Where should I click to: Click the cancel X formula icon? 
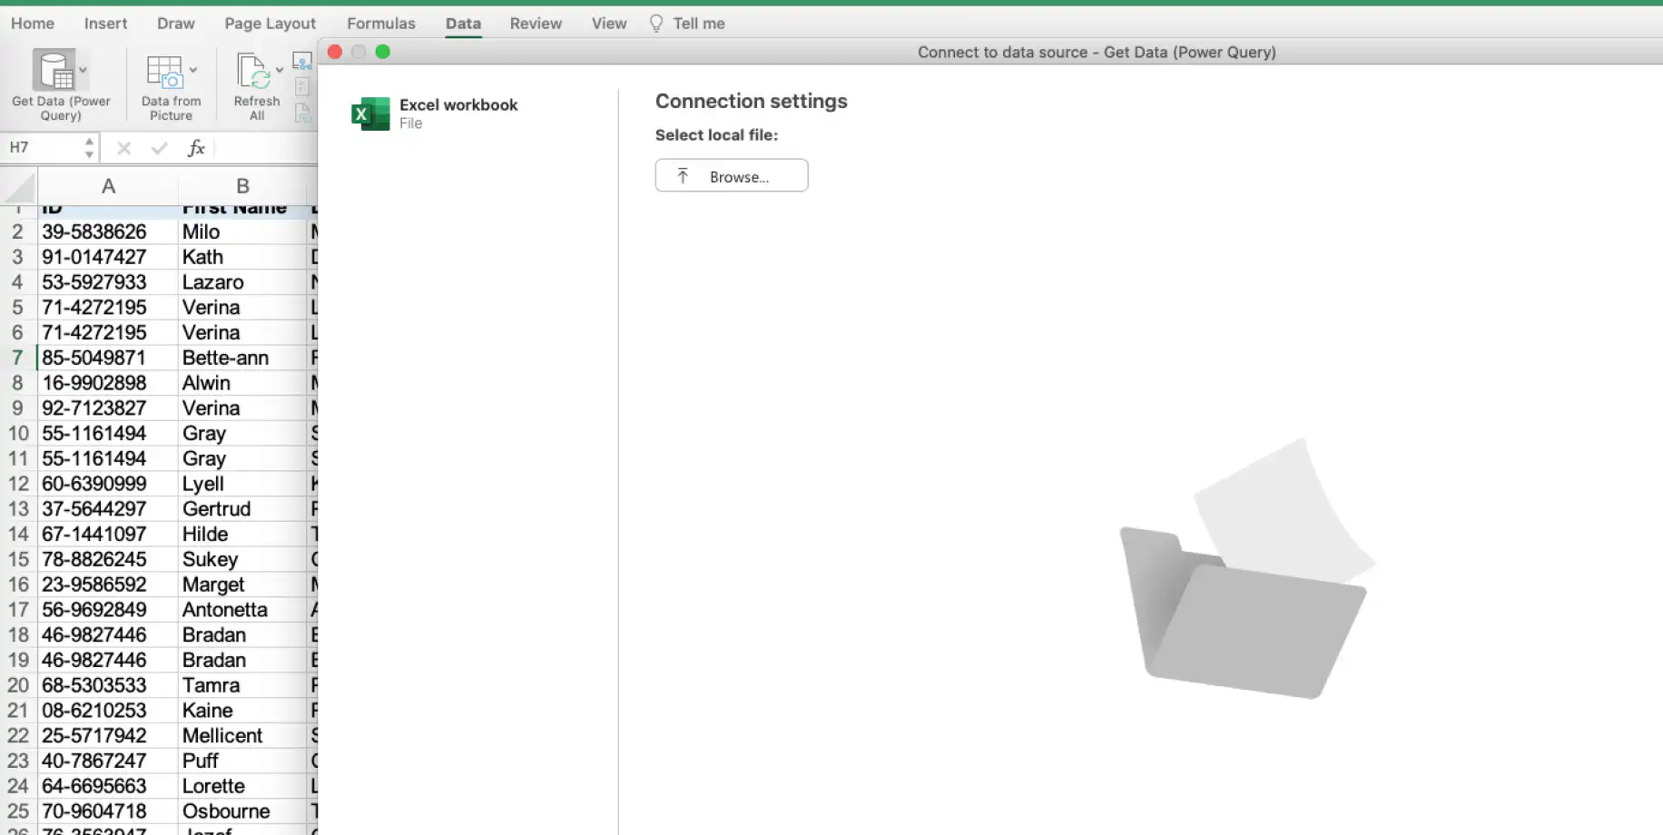[124, 148]
